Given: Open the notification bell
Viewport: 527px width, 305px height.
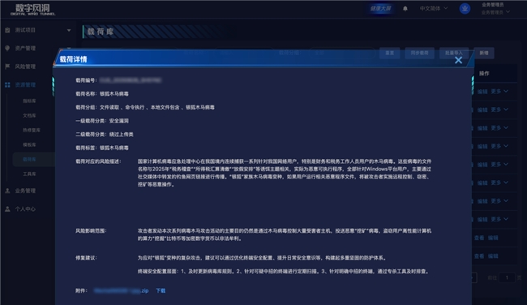Looking at the screenshot, I should click(x=405, y=9).
